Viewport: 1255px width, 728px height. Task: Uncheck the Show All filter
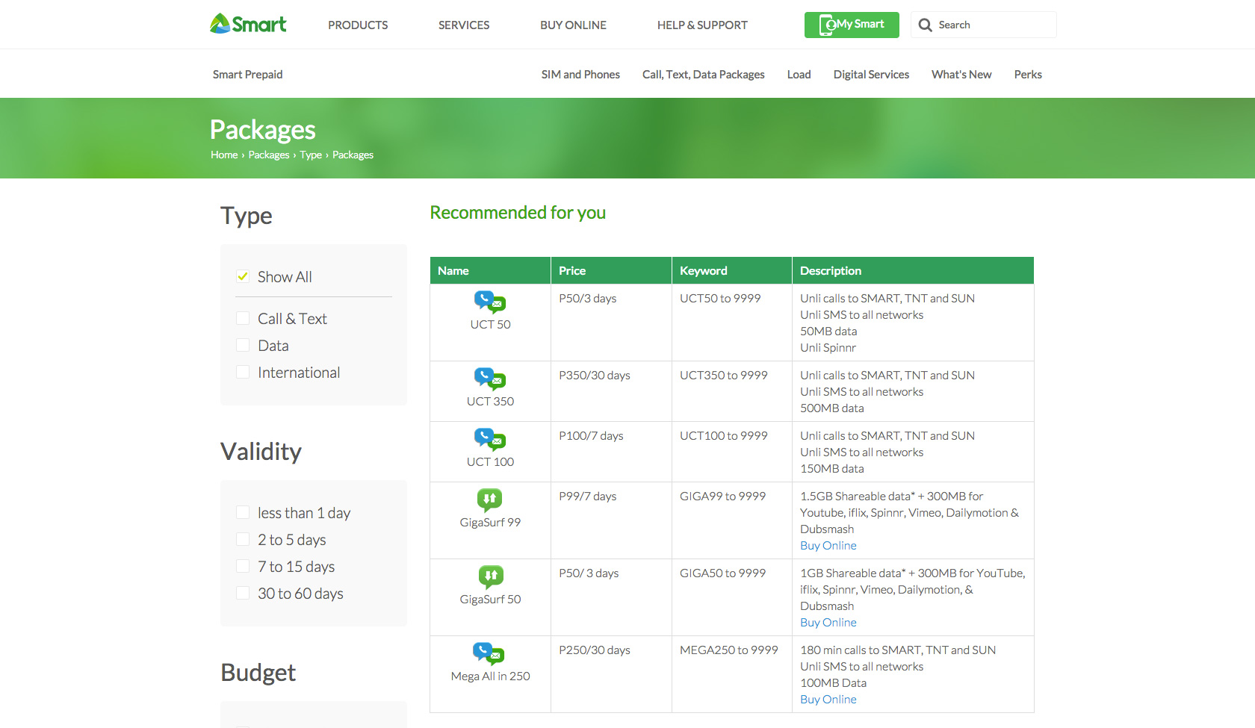pos(242,276)
